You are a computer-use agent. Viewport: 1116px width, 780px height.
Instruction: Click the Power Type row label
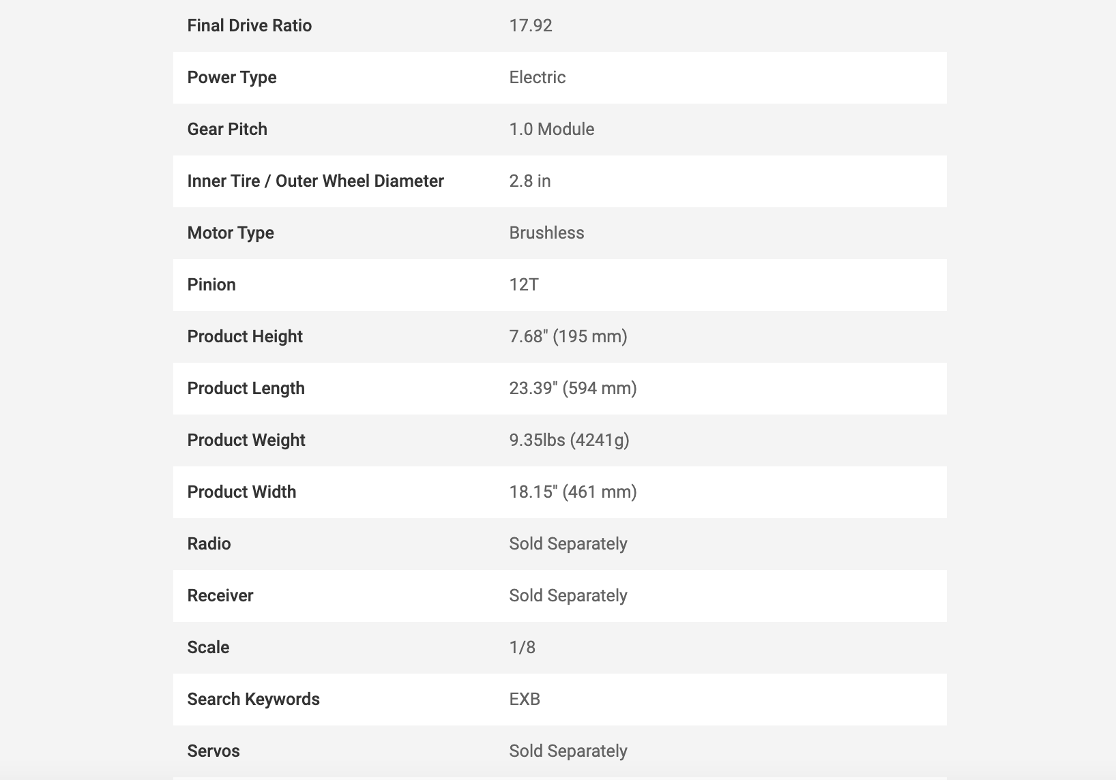(232, 78)
